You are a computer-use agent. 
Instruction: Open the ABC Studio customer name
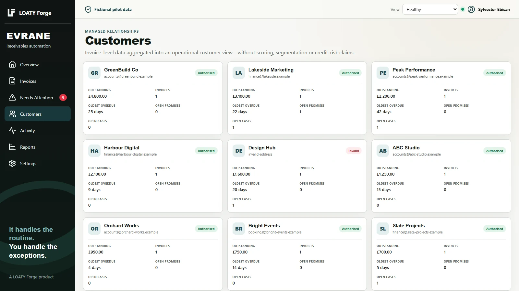406,147
